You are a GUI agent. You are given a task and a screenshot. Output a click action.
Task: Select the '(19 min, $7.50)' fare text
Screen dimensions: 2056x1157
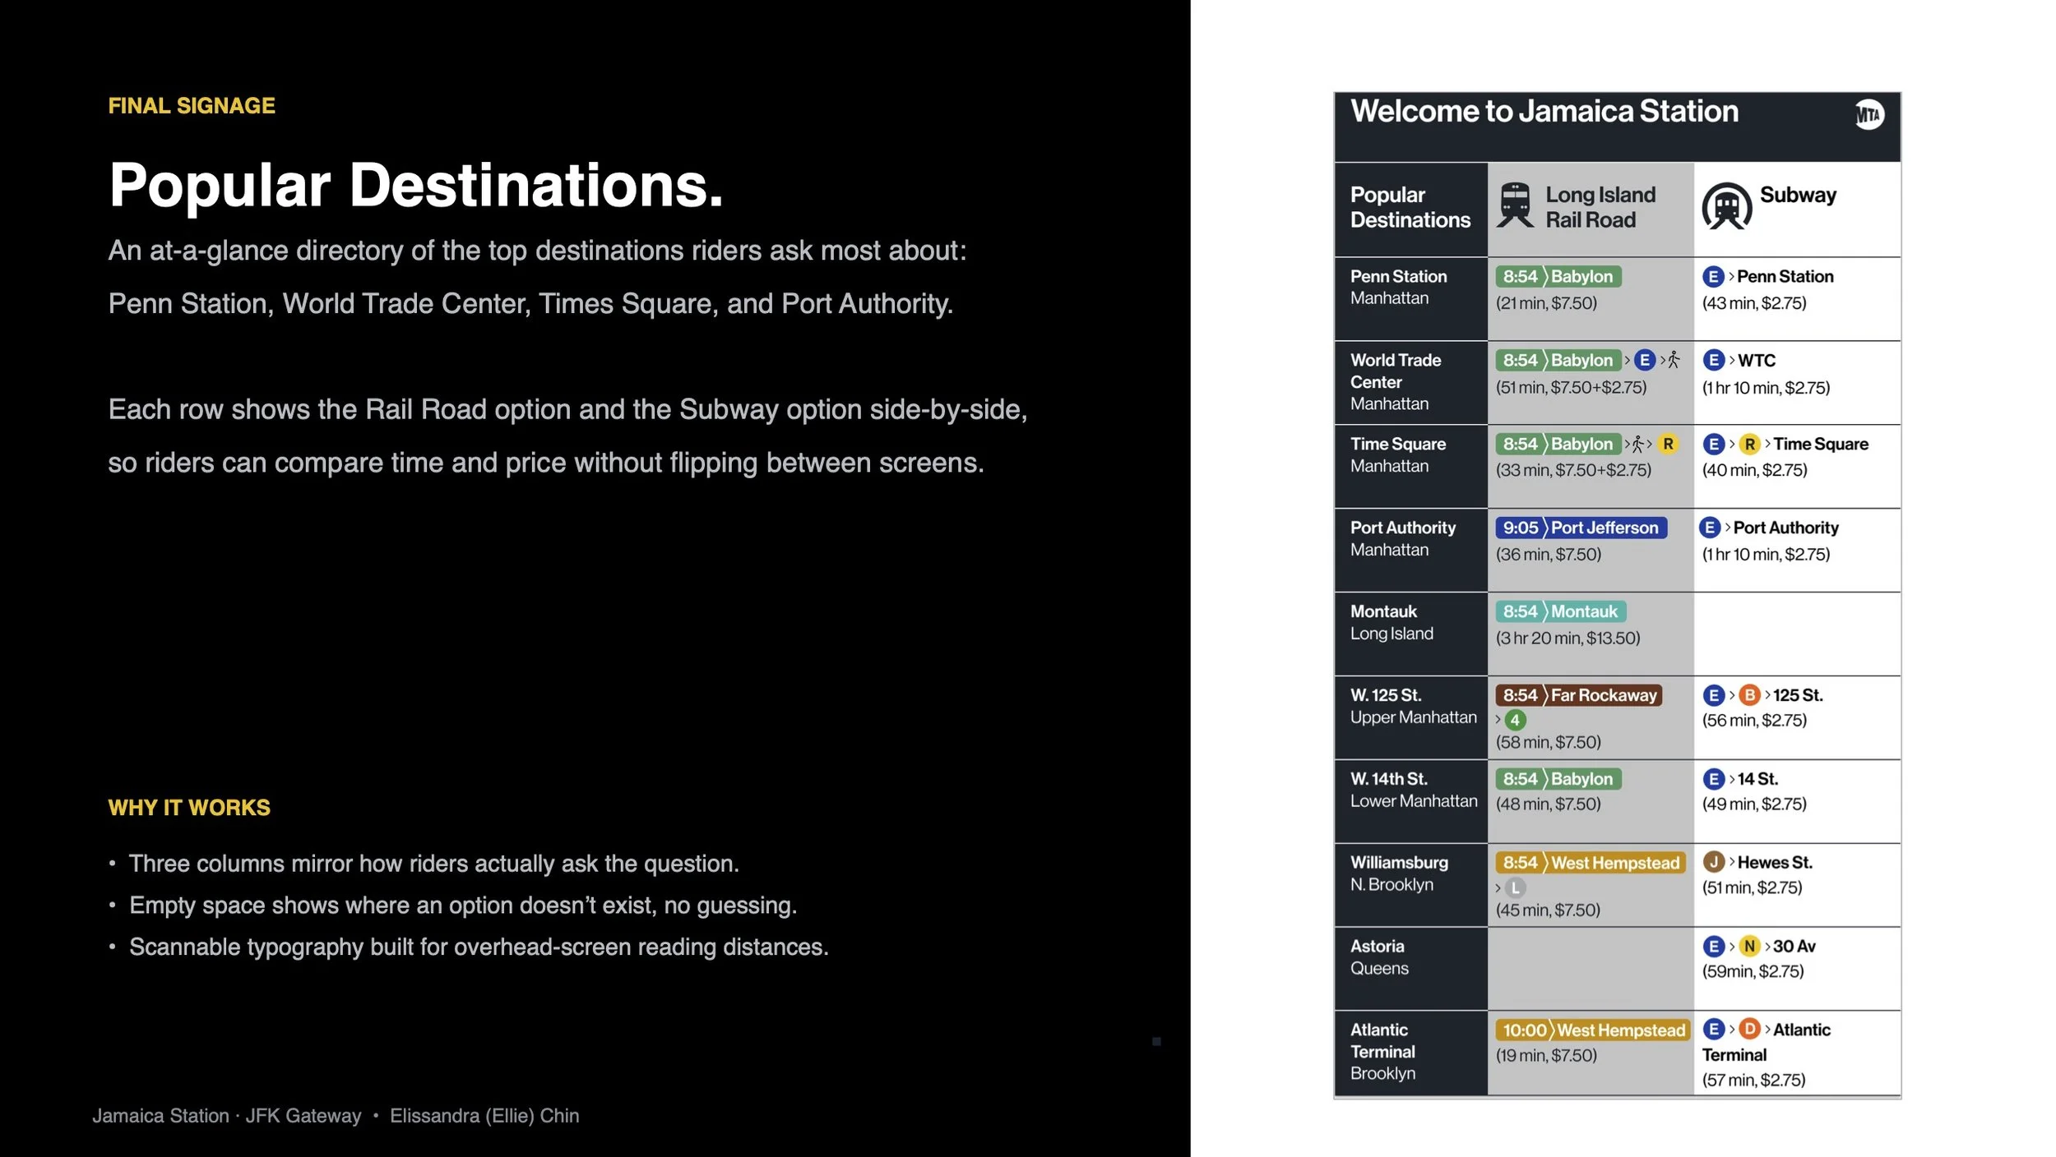[1546, 1055]
